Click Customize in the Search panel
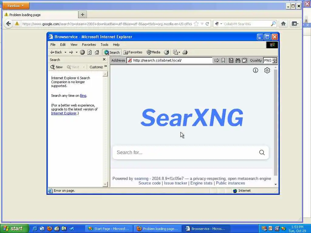311x233 pixels. 96,67
